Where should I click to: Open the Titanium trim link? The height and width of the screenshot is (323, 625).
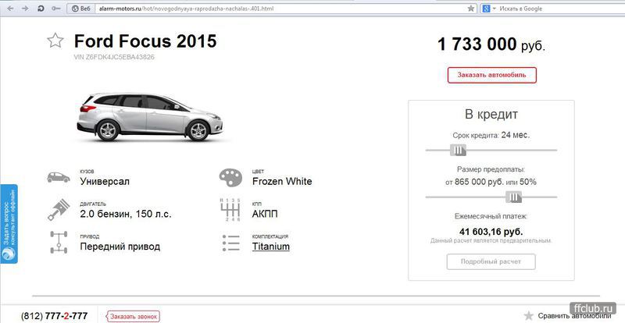[271, 247]
